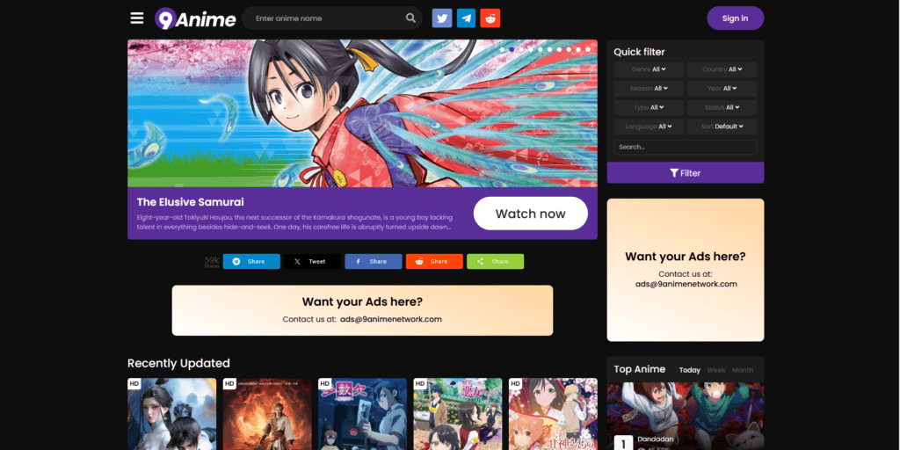Click the green ShareThis Share button
The image size is (900, 450).
pos(496,261)
